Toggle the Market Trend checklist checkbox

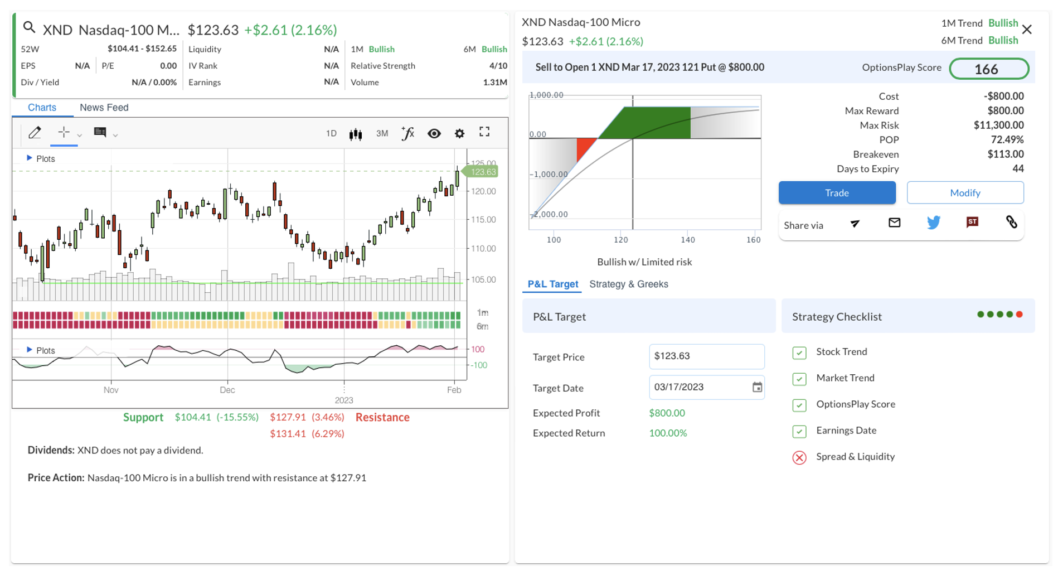point(799,379)
